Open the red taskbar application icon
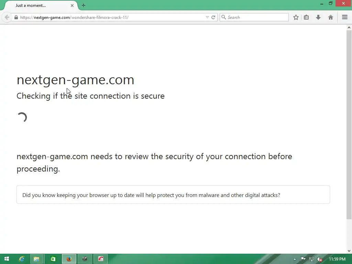The height and width of the screenshot is (264, 352). pos(101,259)
